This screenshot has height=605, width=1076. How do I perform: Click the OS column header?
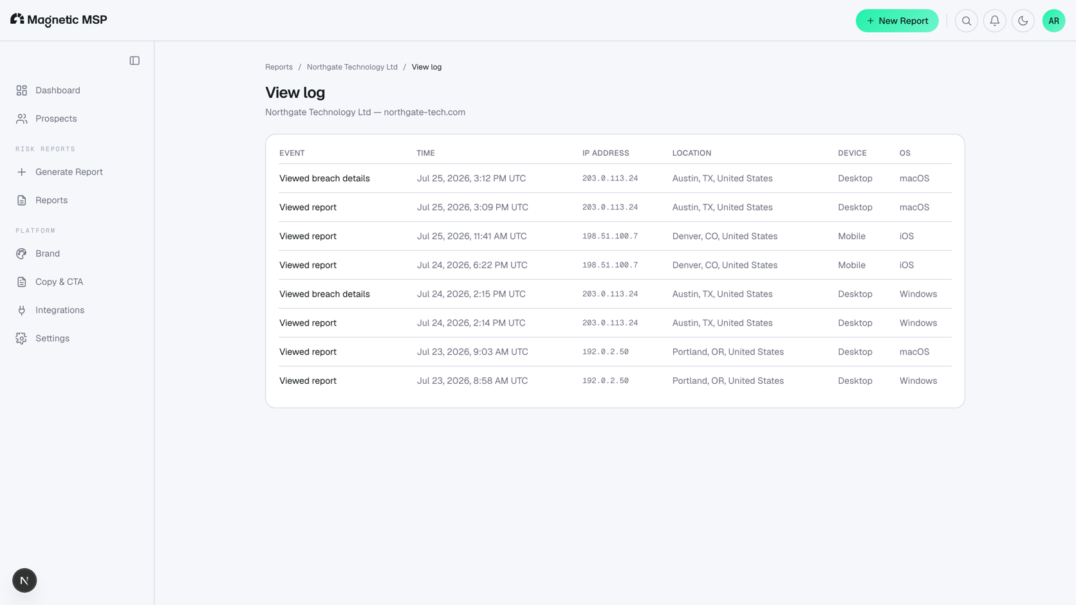click(905, 153)
